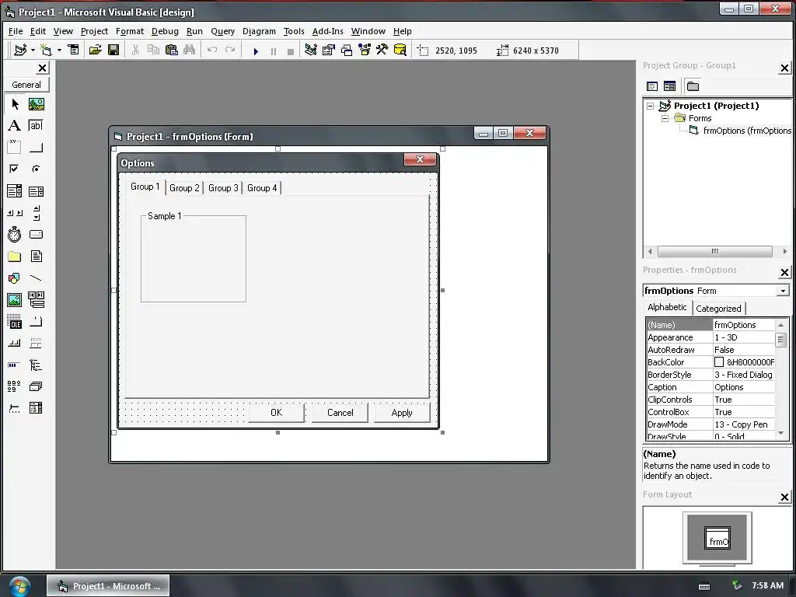Open Menu Editor from toolbar

tap(74, 50)
